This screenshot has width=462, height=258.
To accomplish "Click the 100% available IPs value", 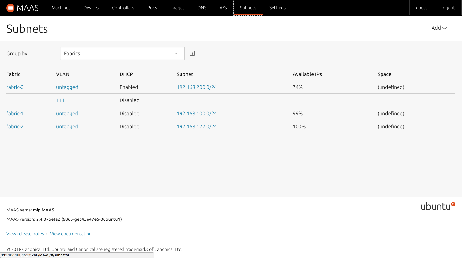I will coord(299,126).
